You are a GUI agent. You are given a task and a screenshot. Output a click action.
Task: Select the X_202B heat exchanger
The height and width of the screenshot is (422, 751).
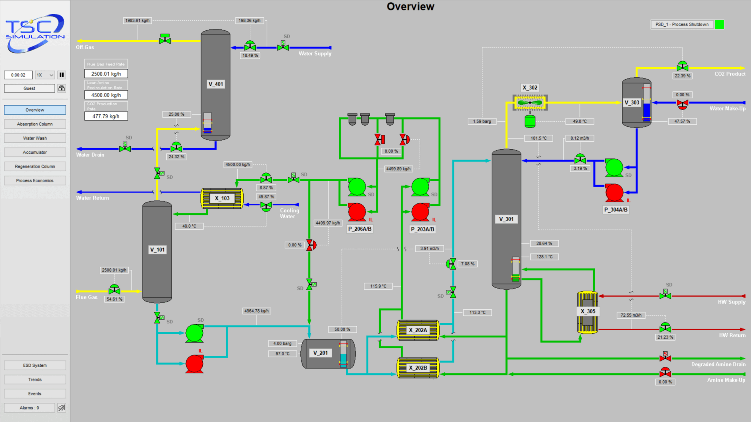pos(418,368)
